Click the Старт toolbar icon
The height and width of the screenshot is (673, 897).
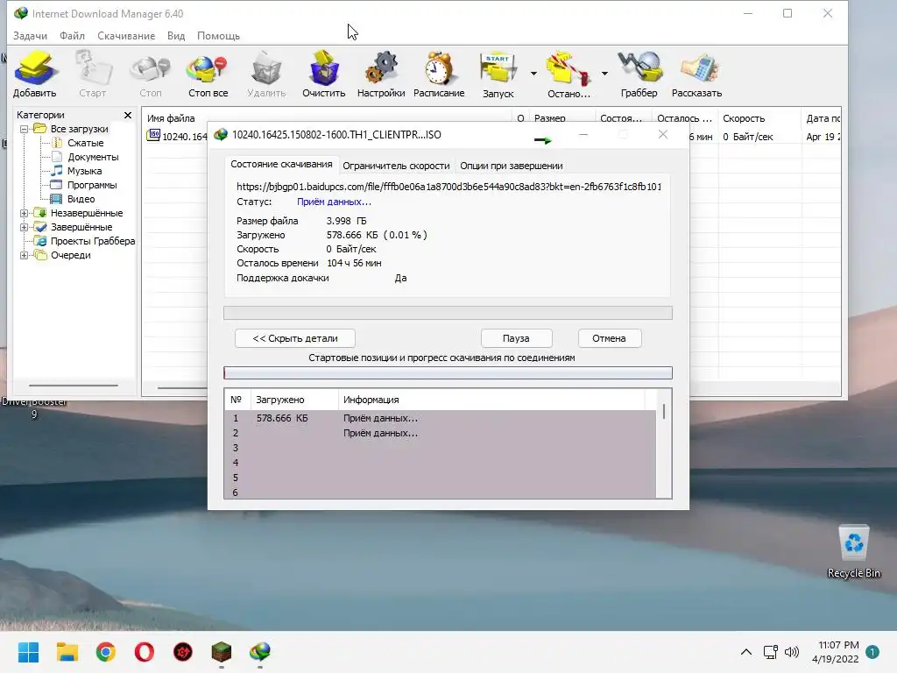pos(93,74)
